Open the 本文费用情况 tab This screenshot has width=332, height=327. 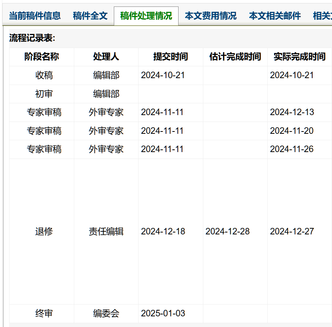(211, 16)
